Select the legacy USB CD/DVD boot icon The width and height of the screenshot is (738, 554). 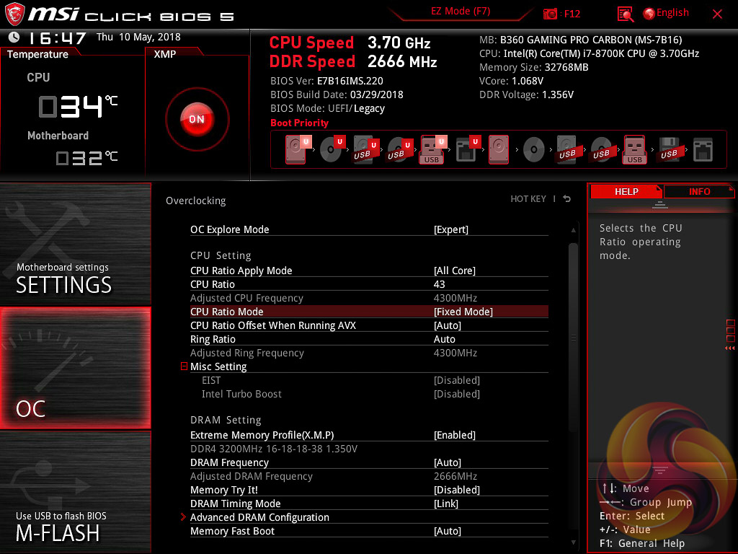click(x=601, y=149)
